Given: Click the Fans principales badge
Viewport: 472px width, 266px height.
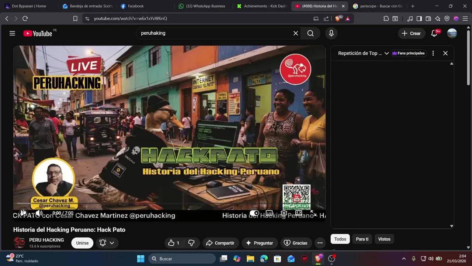Looking at the screenshot, I should click(x=409, y=53).
